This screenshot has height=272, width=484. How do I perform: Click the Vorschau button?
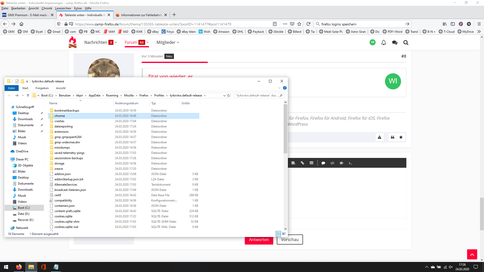coord(290,240)
